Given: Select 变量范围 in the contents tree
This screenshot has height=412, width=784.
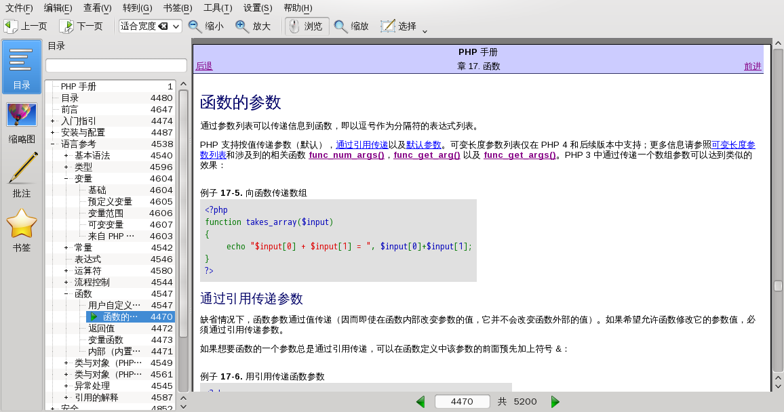Looking at the screenshot, I should tap(106, 213).
